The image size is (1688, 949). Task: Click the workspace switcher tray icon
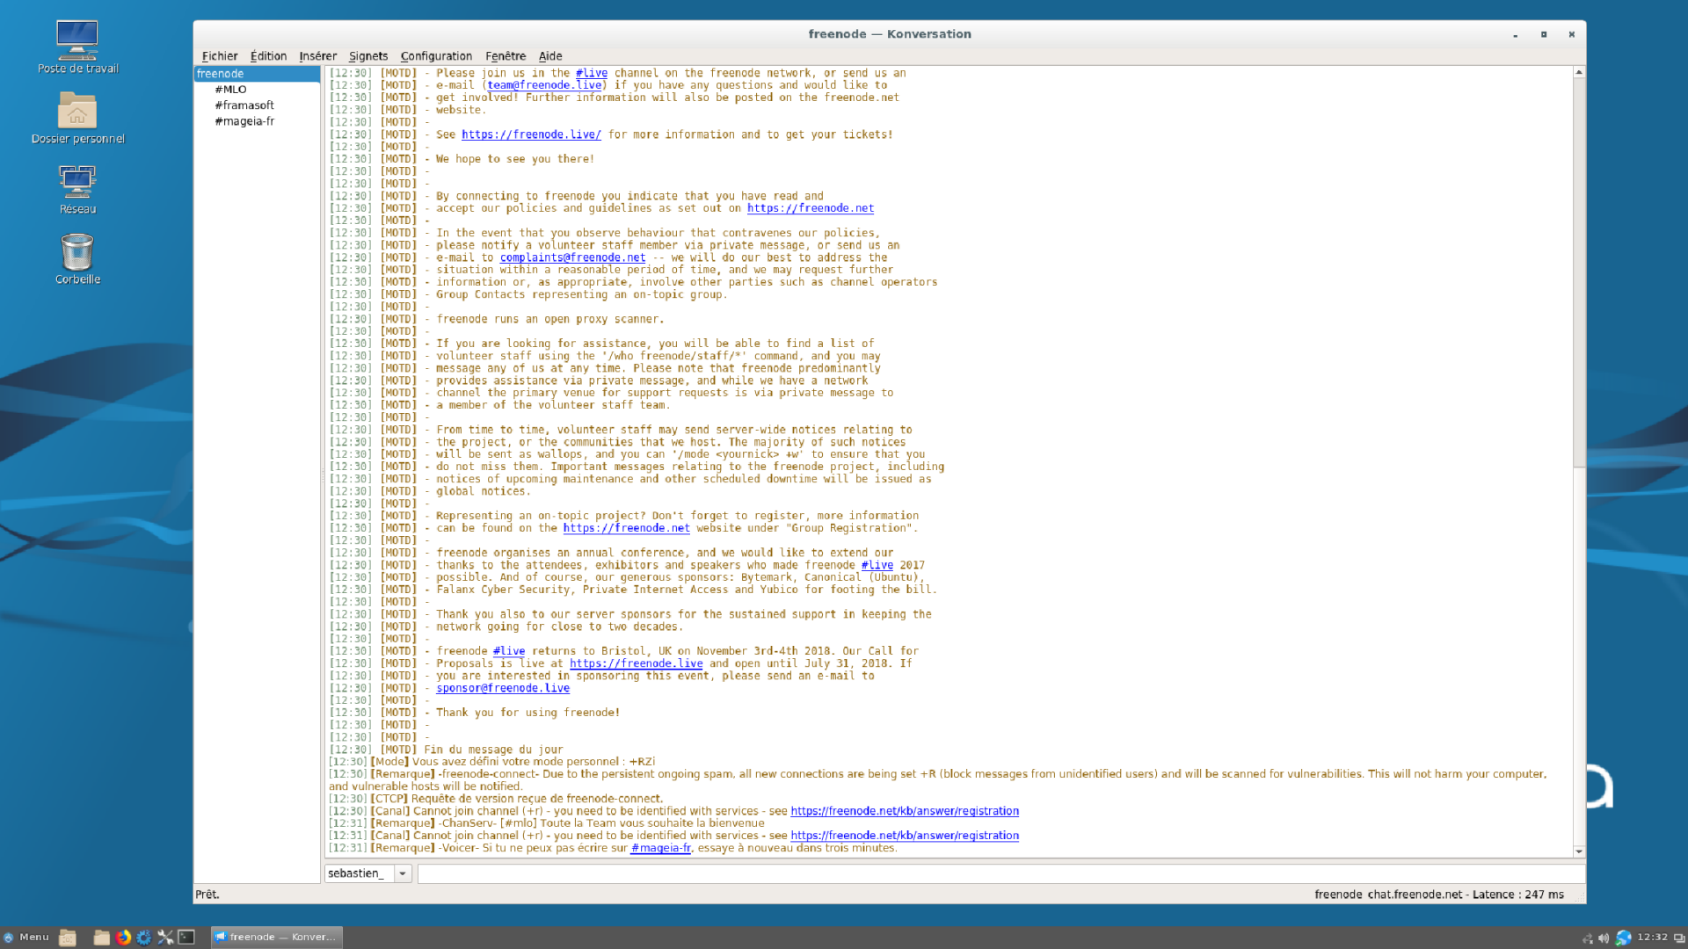(1678, 938)
